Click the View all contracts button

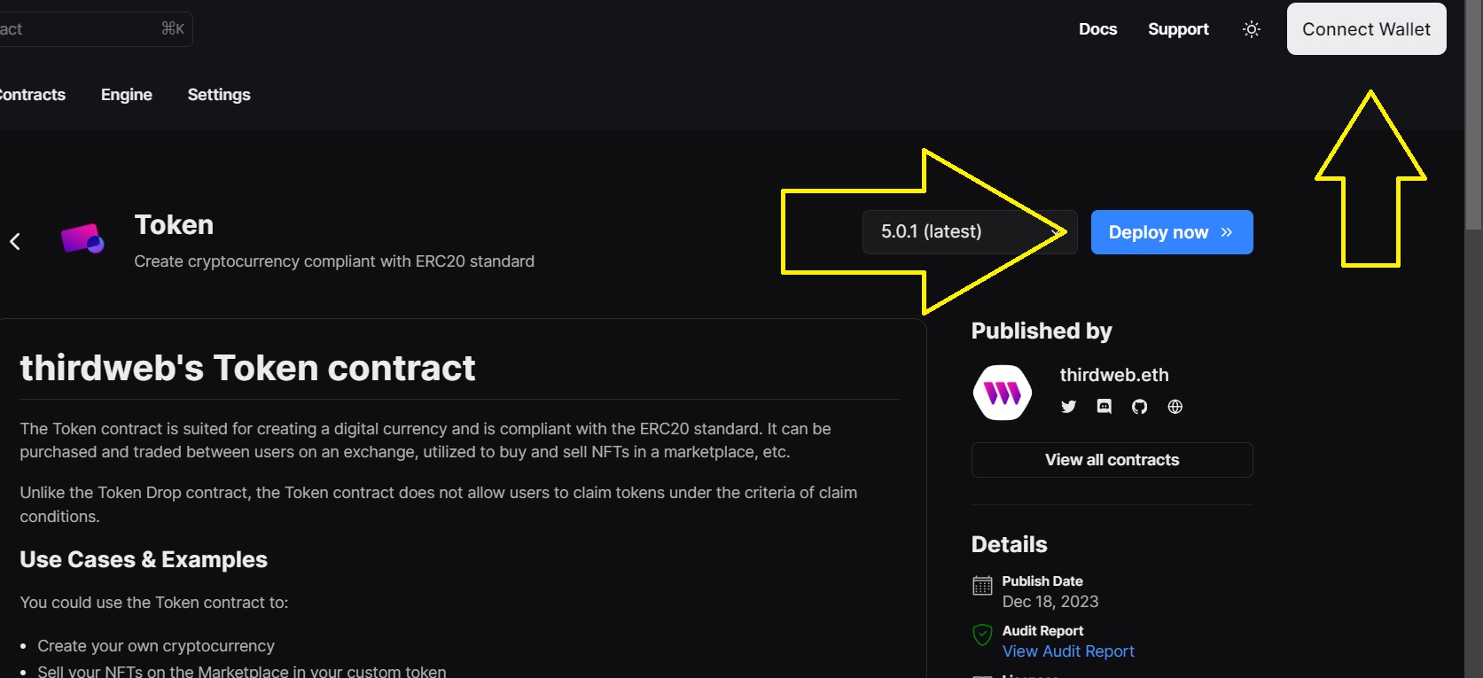pyautogui.click(x=1112, y=460)
